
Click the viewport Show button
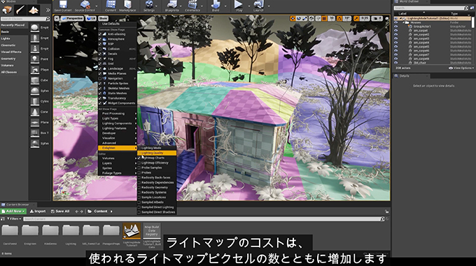coord(103,18)
